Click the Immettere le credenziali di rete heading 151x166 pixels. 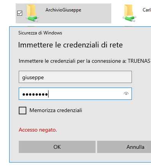tap(70, 45)
